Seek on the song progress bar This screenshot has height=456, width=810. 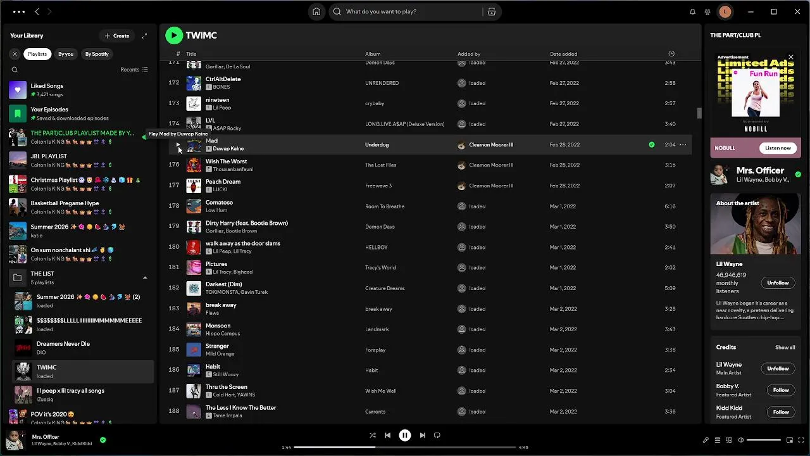405,447
